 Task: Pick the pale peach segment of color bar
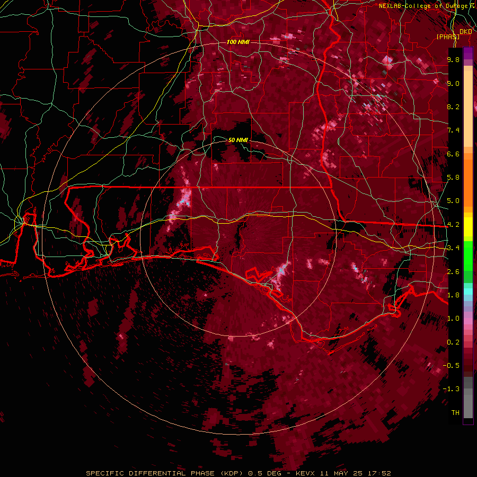[468, 110]
